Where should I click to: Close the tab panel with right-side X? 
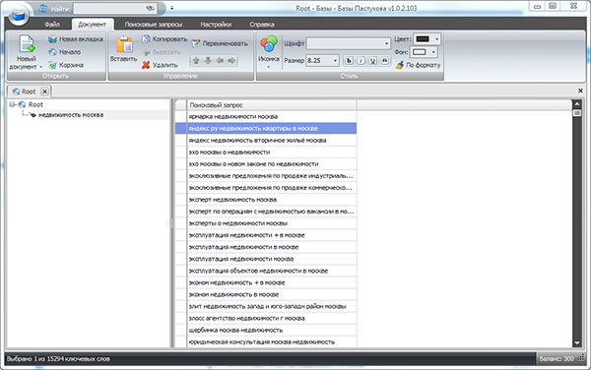(x=580, y=91)
